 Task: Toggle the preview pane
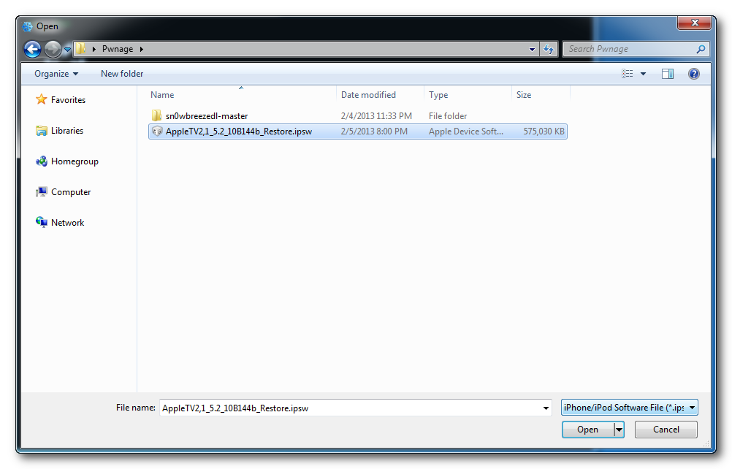click(x=668, y=74)
